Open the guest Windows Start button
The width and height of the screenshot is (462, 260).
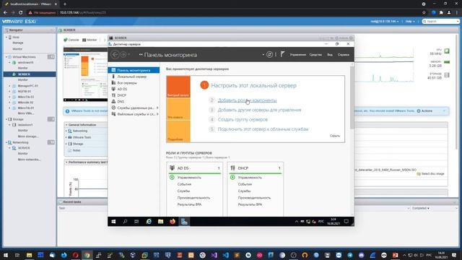coord(113,222)
